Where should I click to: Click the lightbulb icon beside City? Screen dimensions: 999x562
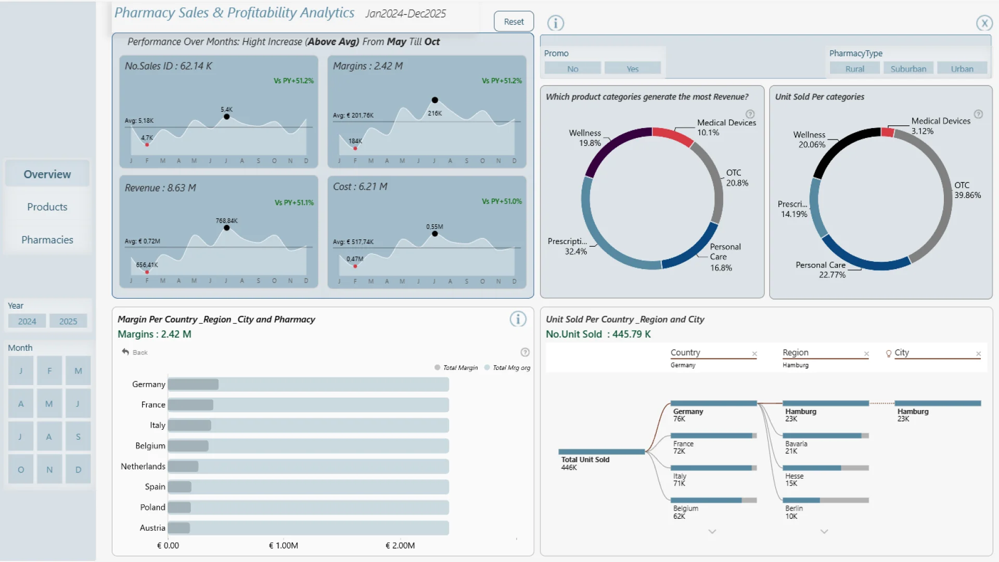(889, 353)
